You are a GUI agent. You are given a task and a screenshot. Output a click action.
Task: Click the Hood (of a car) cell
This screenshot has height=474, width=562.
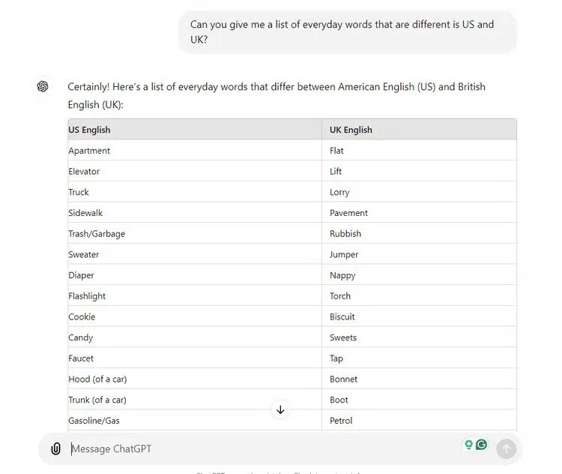coord(97,379)
